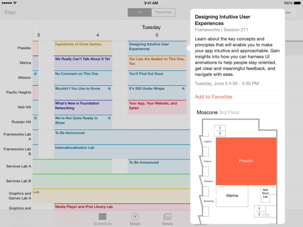Tap the Presidio room on the map
Screen dimensions: 303x227
point(246,161)
